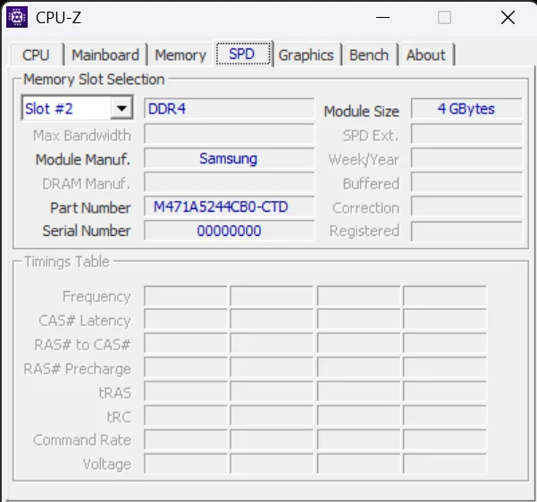The height and width of the screenshot is (502, 537).
Task: Click the tRC row label
Action: point(119,417)
